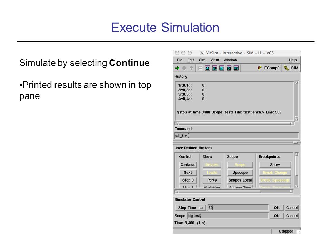Open the Edit menu
Image resolution: width=331 pixels, height=248 pixels.
pos(191,60)
